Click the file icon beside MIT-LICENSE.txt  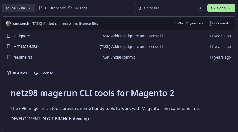(9, 47)
